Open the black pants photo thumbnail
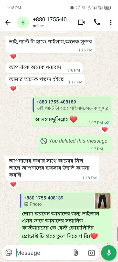118x262 pixels. 102,201
